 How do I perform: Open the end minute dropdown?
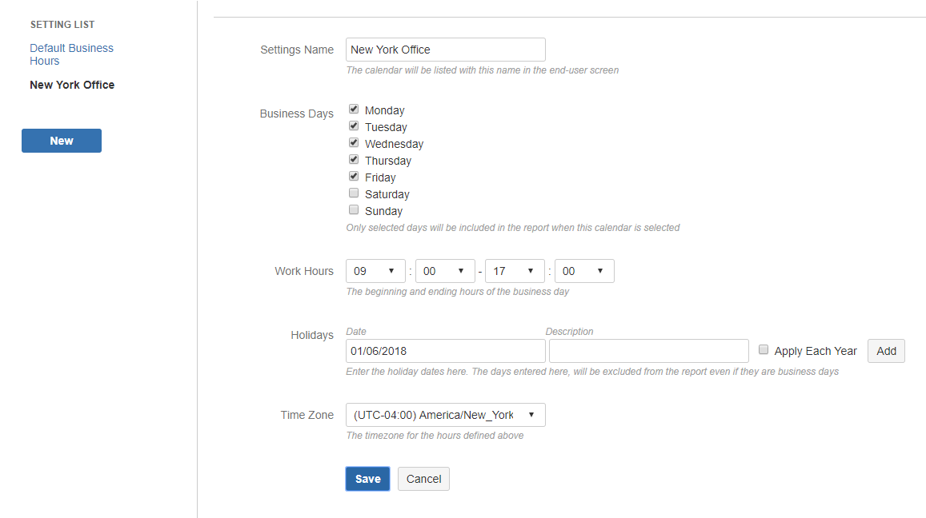pos(584,271)
